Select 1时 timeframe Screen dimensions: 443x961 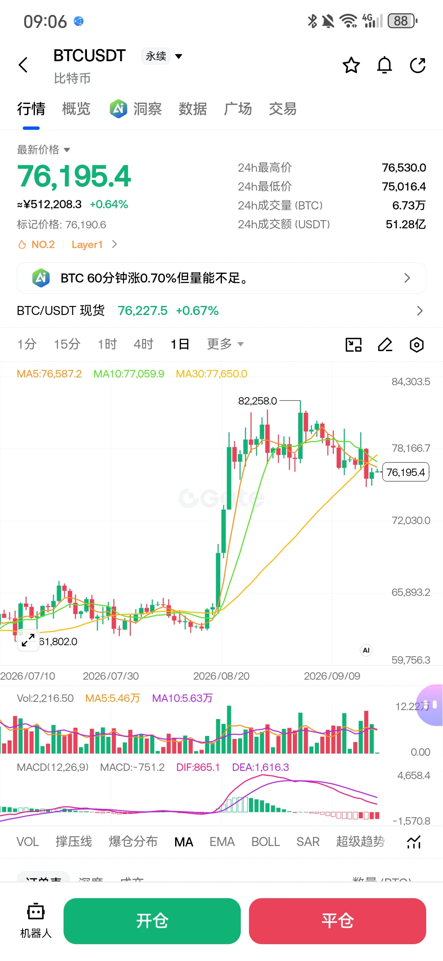(107, 344)
